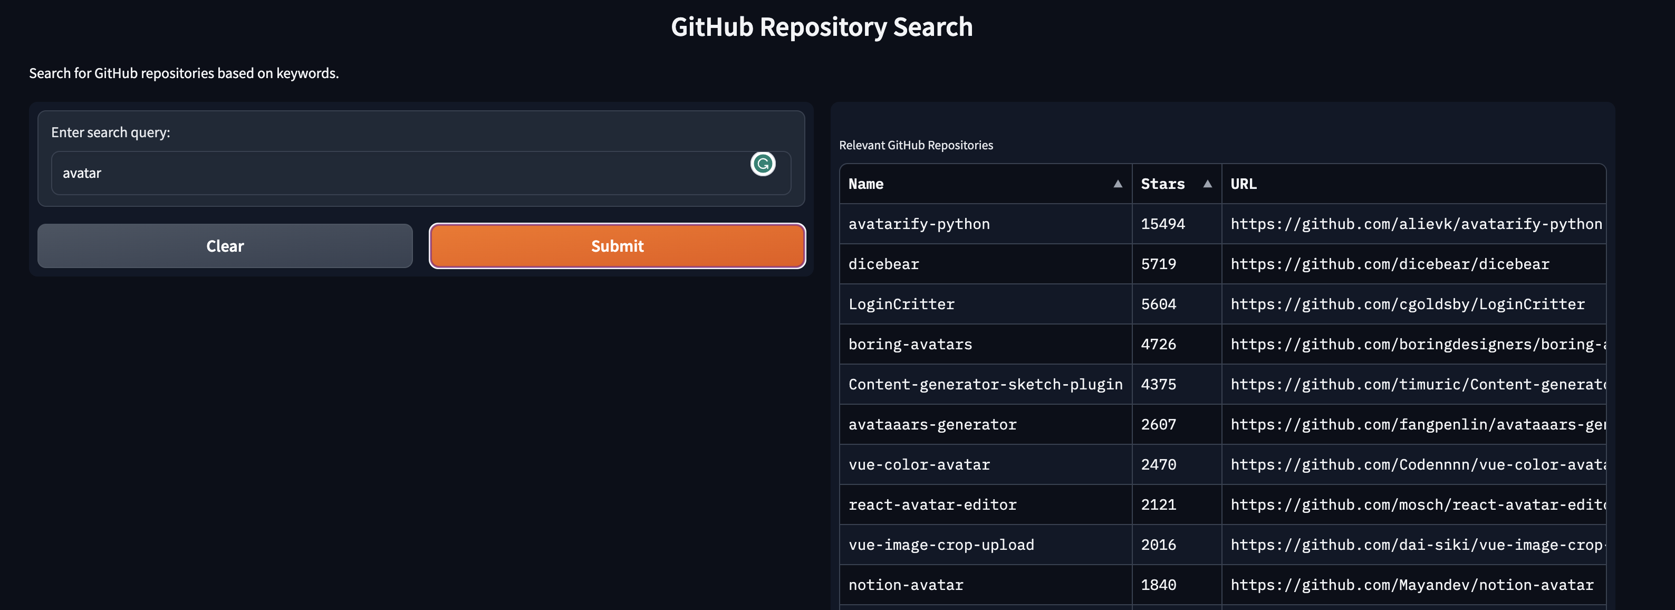
Task: Click the alievk/avatarify-python URL cell
Action: [1413, 224]
